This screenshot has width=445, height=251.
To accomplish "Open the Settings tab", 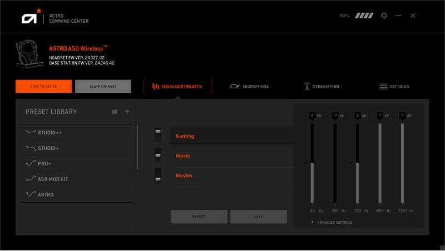I will pyautogui.click(x=394, y=87).
